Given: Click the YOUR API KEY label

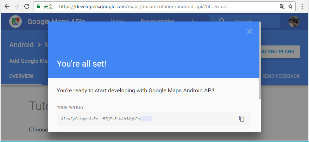Looking at the screenshot, I should [70, 107].
